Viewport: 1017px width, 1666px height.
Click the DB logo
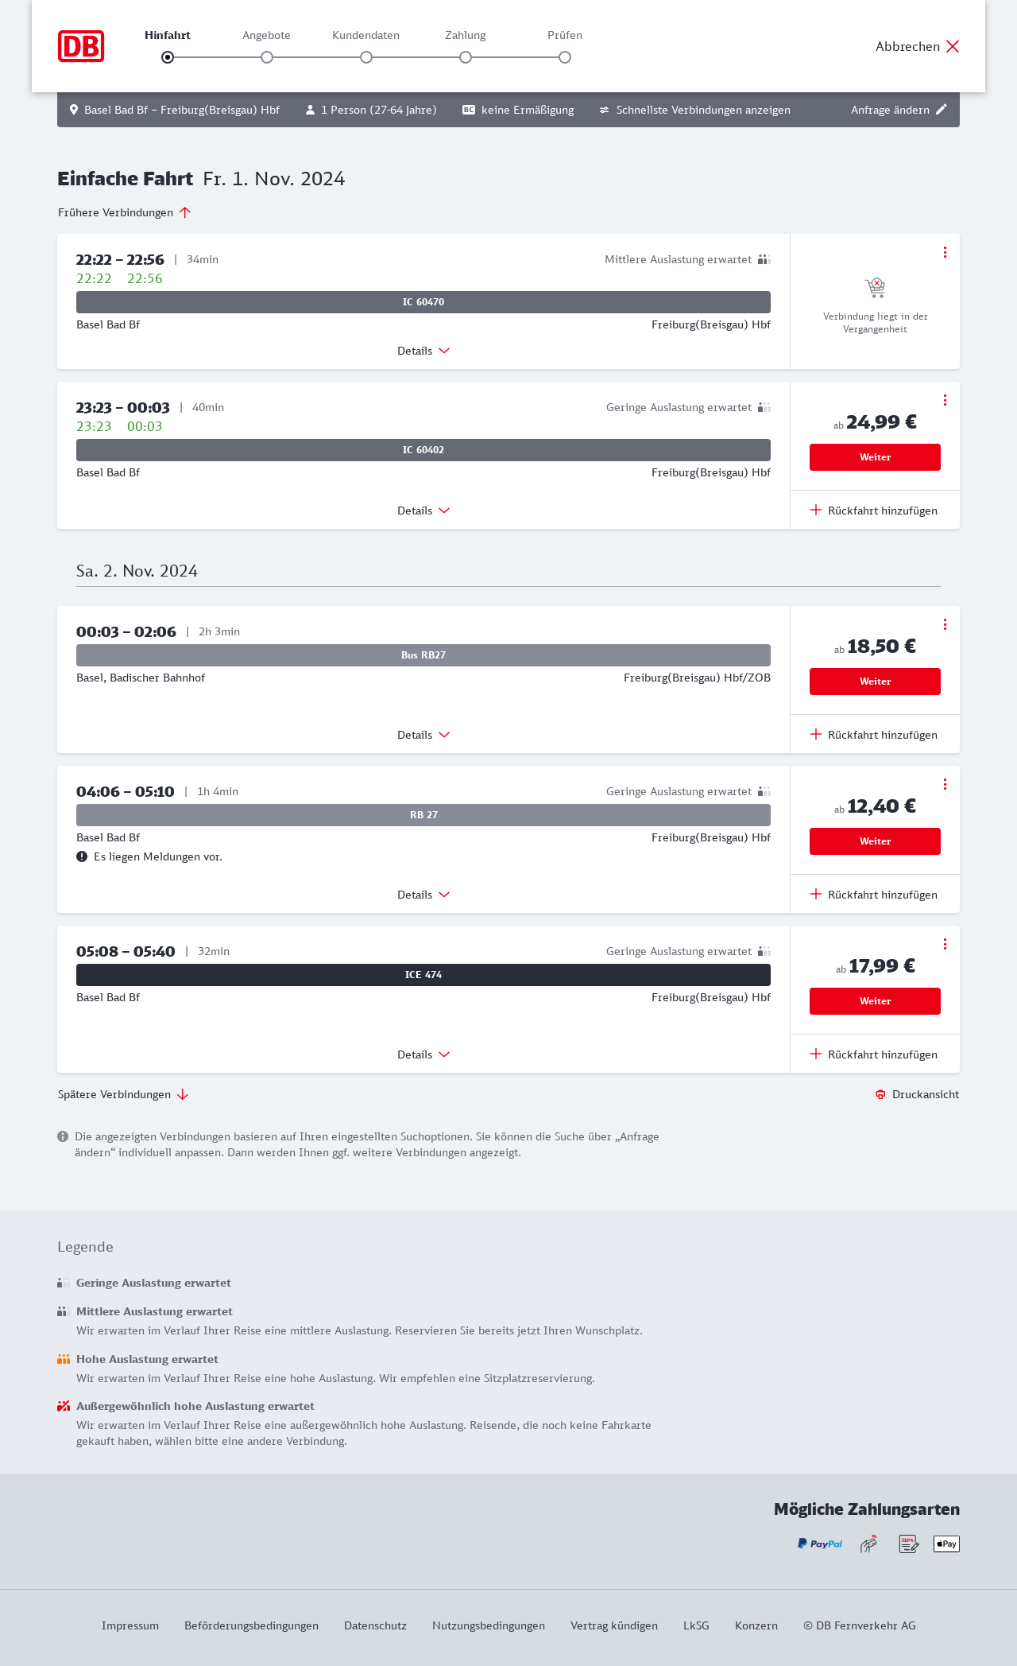point(81,46)
